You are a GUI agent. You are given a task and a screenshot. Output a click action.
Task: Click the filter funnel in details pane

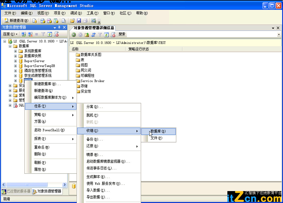[x=100, y=35]
